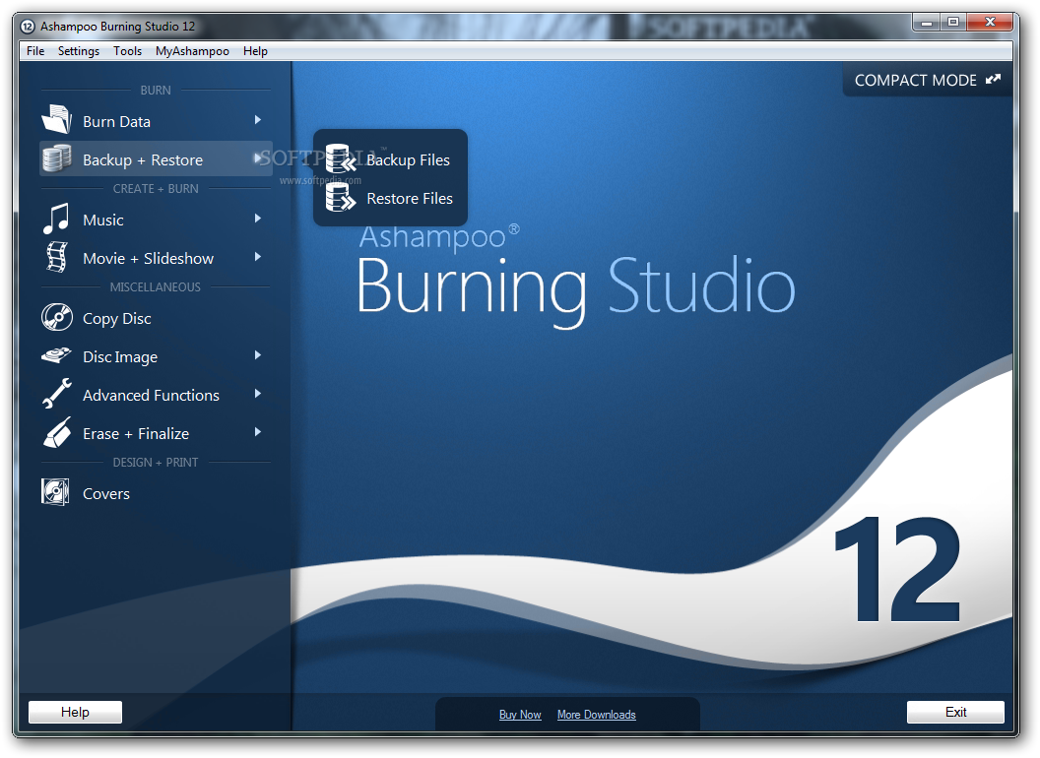Screen dimensions: 1040x758
Task: Expand the Music submenu arrow
Action: (258, 219)
